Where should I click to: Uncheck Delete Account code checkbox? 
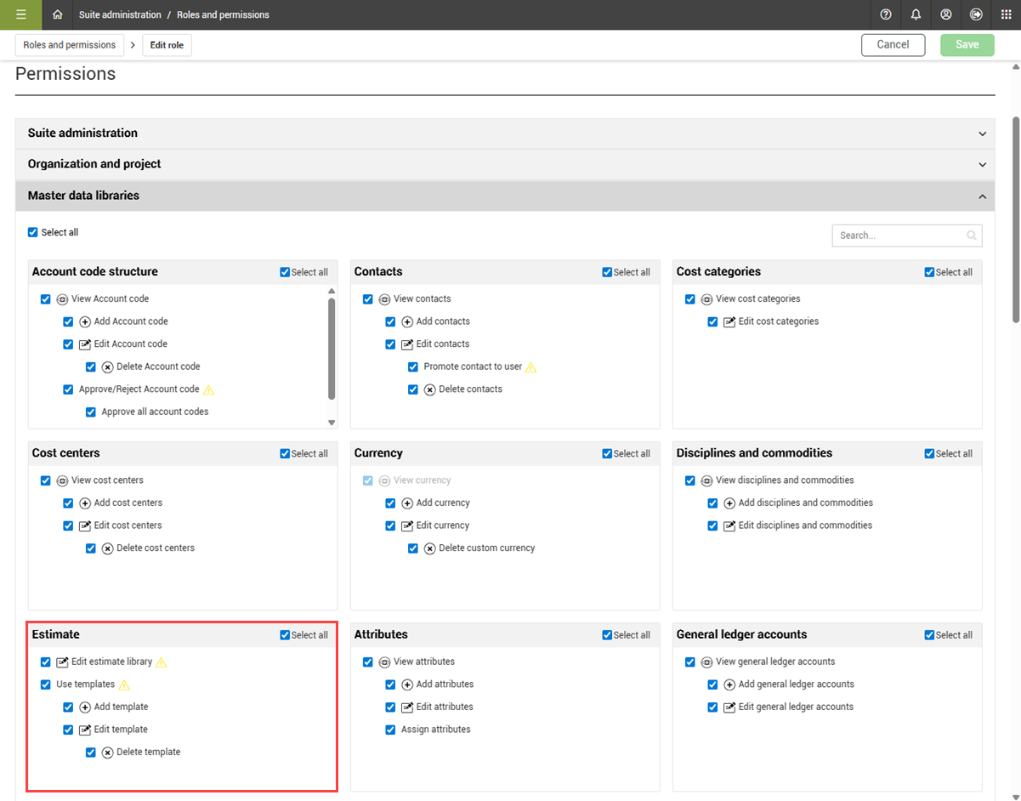coord(91,367)
